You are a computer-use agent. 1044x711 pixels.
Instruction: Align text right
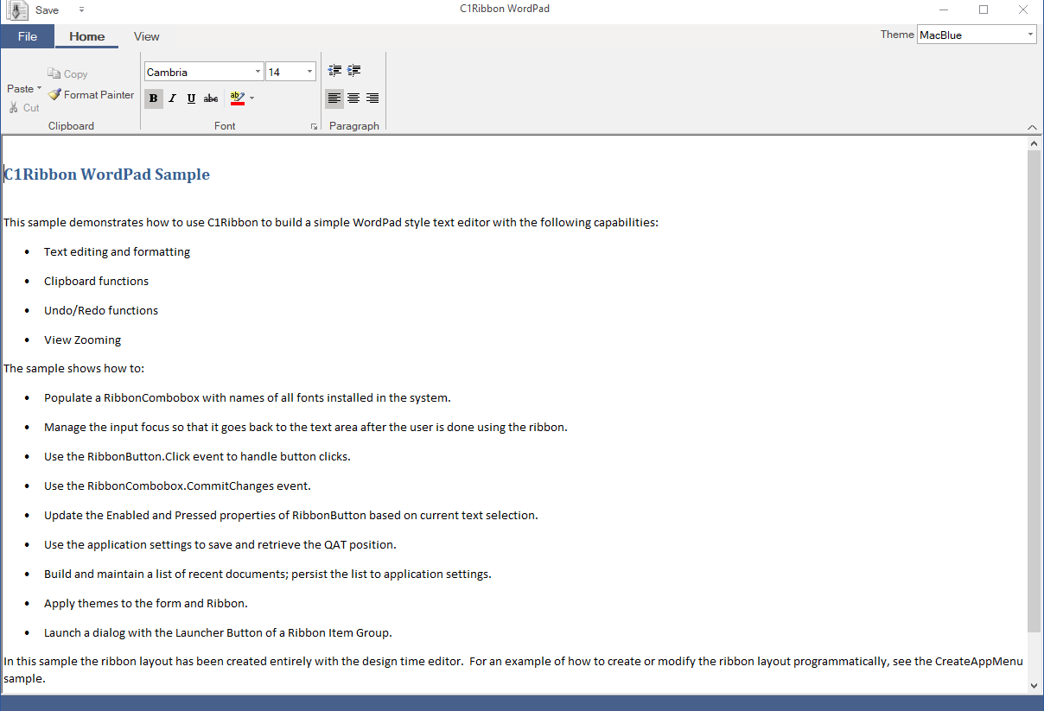point(372,98)
